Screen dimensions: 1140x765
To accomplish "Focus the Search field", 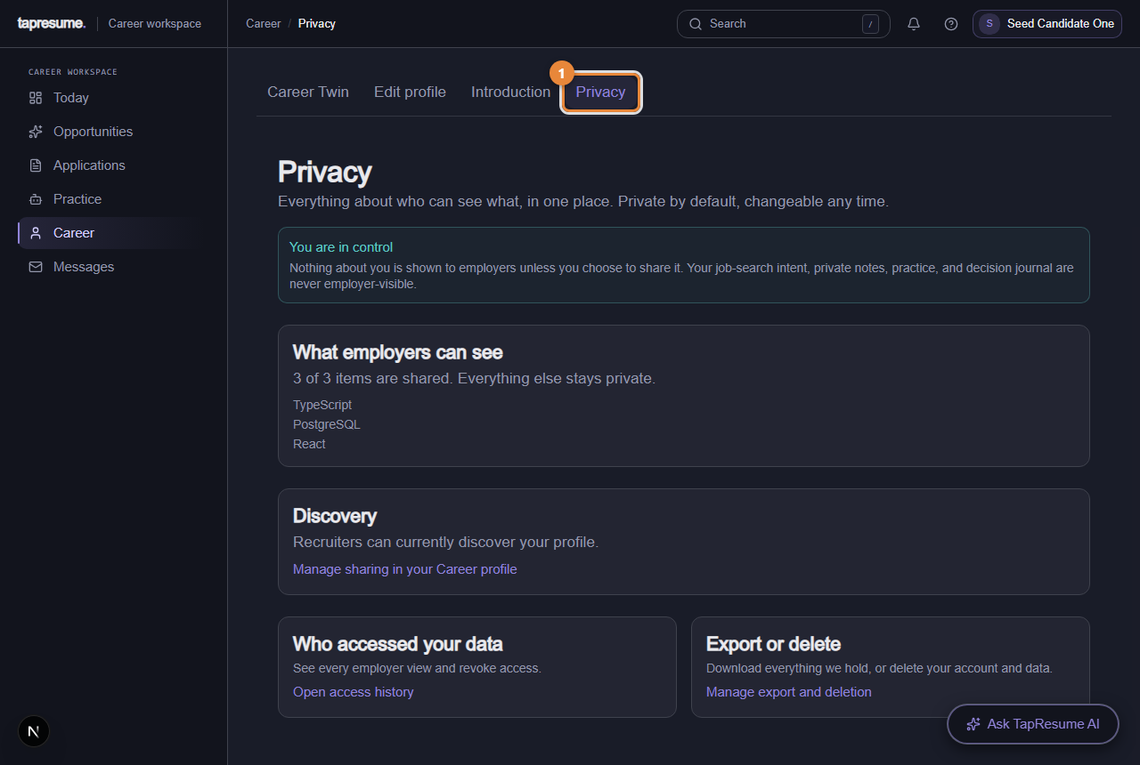I will (784, 24).
